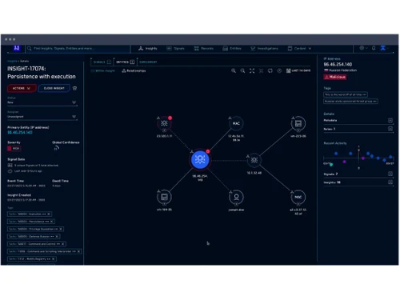Click the unique Signals grid icon

(10, 166)
